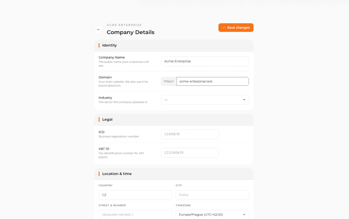
Task: Click the Legal section header
Action: (x=174, y=120)
